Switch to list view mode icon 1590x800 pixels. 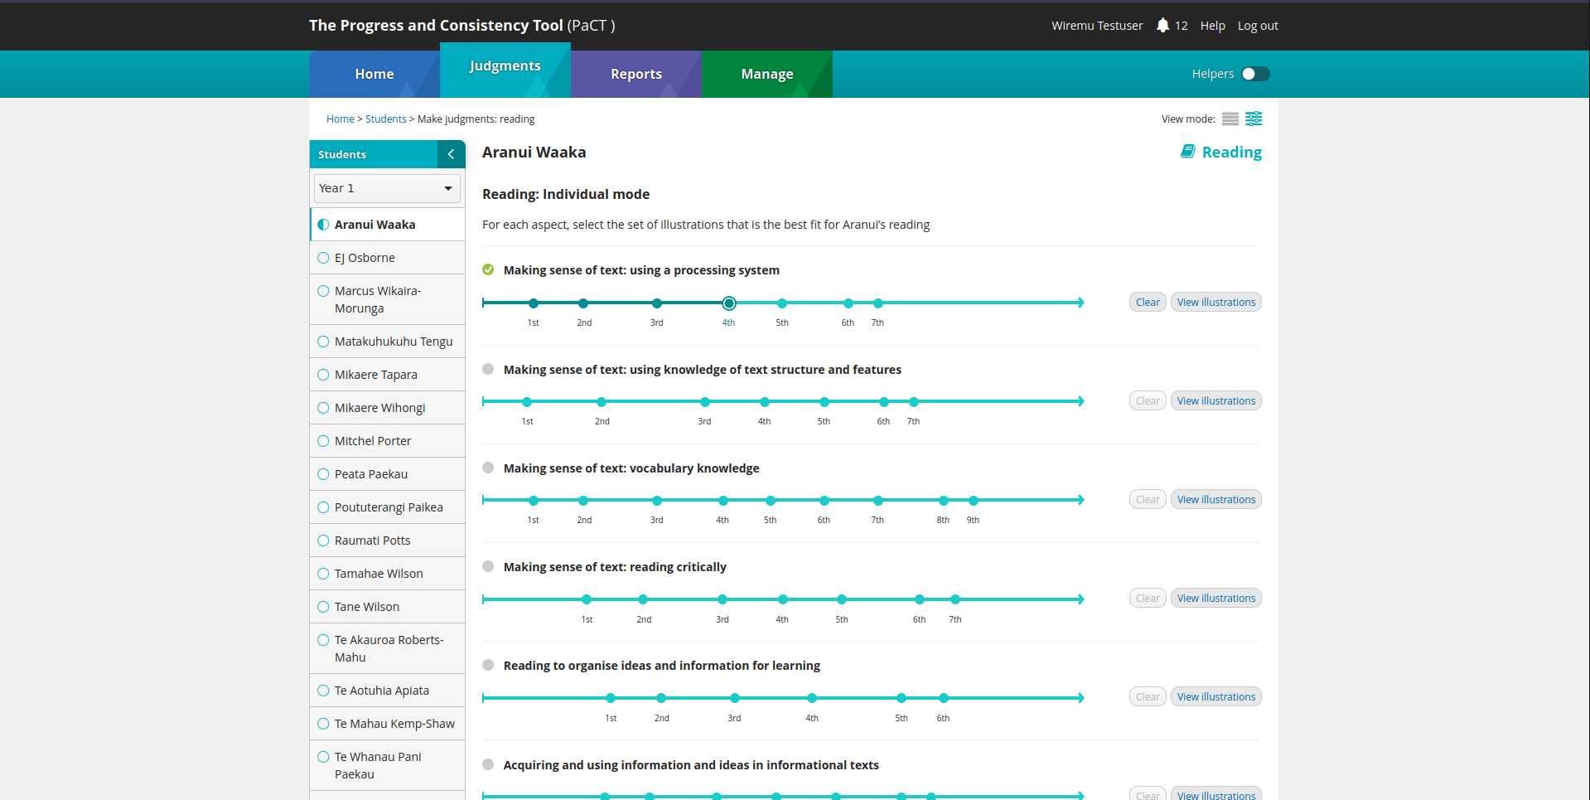pyautogui.click(x=1230, y=119)
